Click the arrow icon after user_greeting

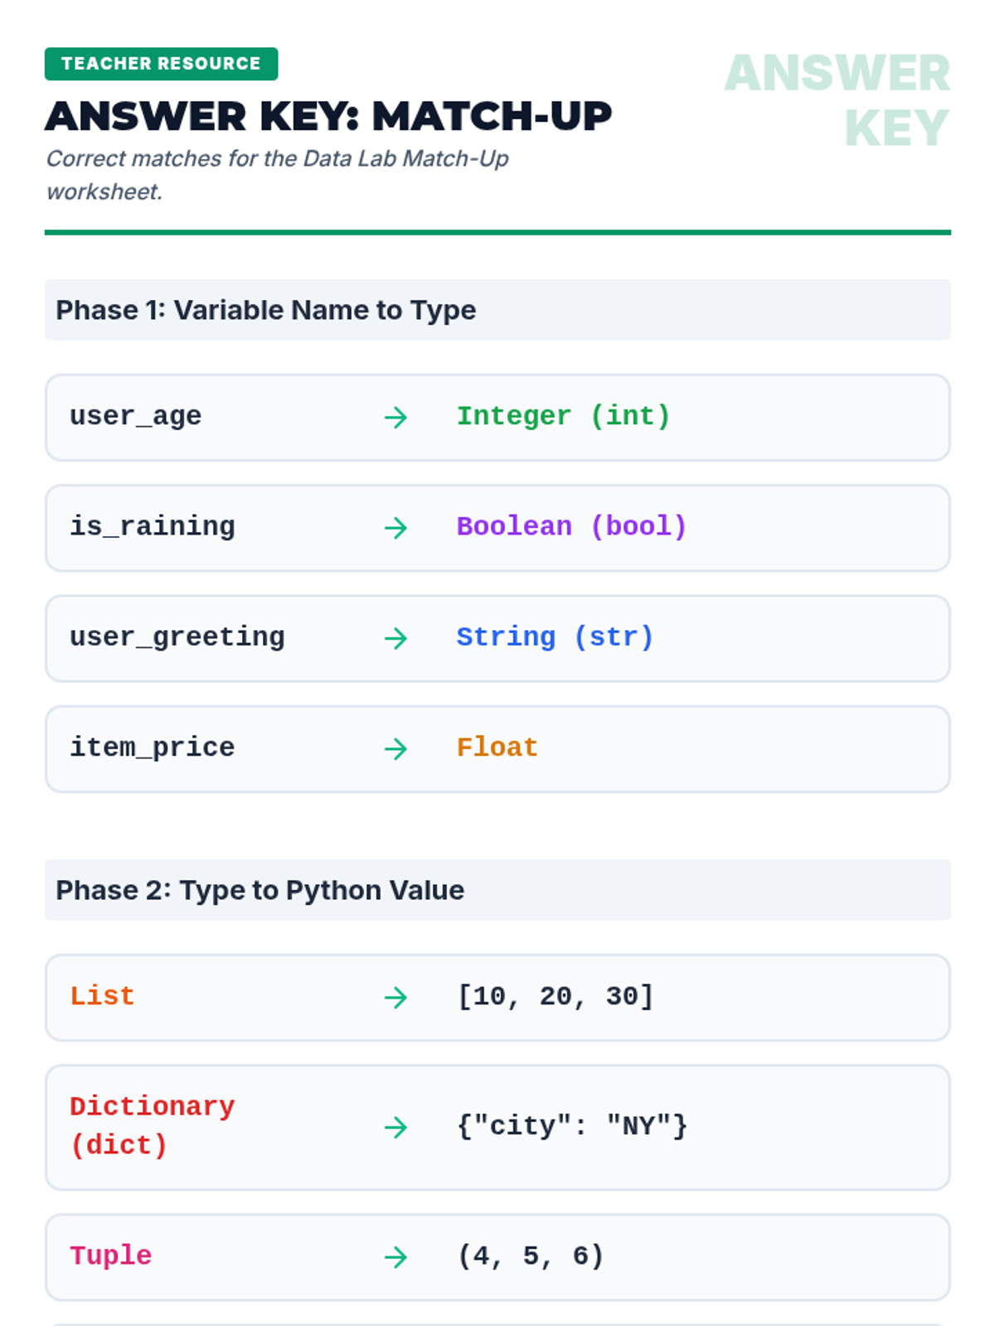396,638
